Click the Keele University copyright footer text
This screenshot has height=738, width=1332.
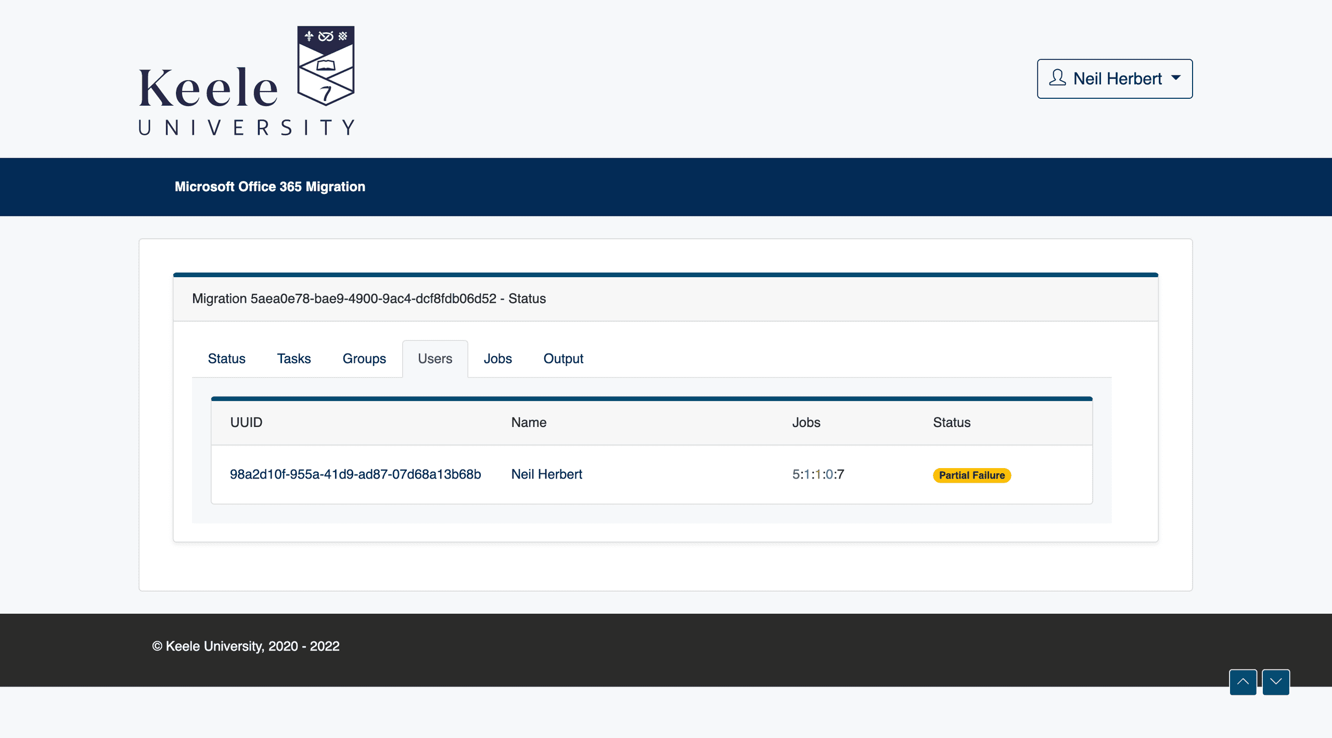[x=246, y=645]
